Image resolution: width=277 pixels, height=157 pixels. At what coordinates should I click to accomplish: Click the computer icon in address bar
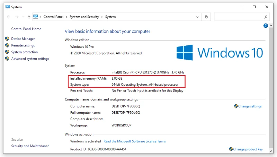[x=36, y=17]
